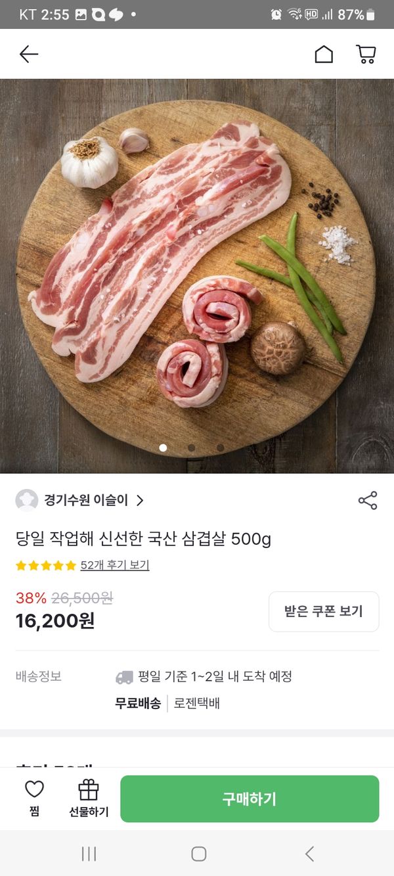Select the second image carousel dot
The image size is (394, 876).
click(x=192, y=448)
